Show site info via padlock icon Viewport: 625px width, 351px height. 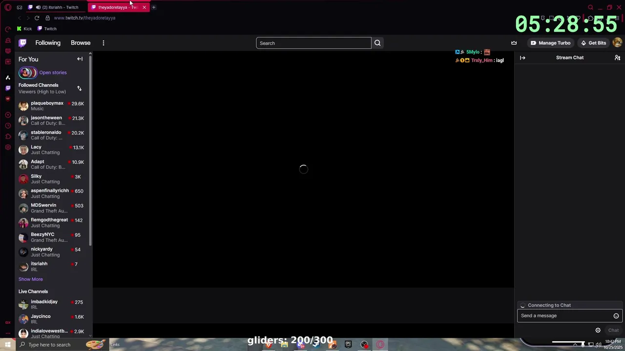tap(47, 18)
